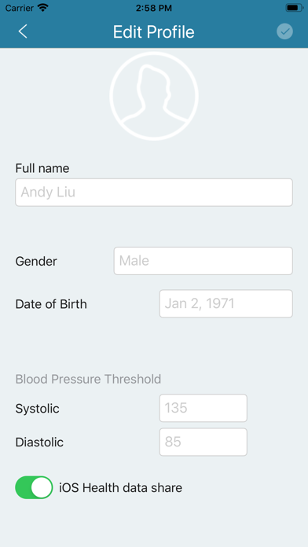Open the Date of Birth picker
Viewport: 308px width, 547px height.
(x=226, y=303)
